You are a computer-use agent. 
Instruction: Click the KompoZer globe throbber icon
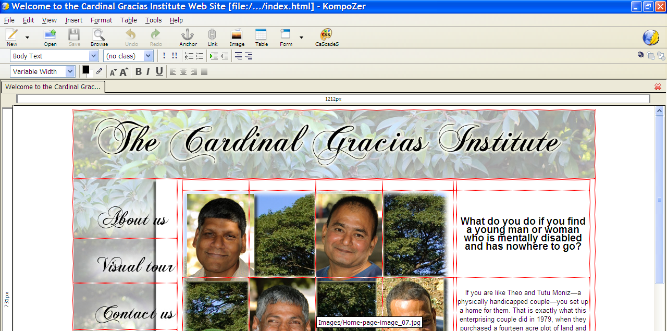tap(651, 38)
